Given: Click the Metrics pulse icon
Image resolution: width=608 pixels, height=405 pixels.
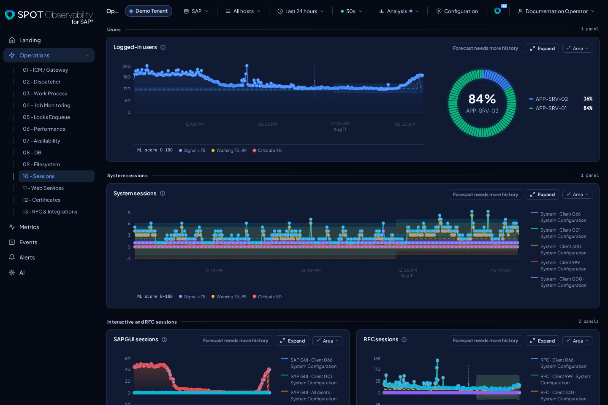Looking at the screenshot, I should pos(12,227).
